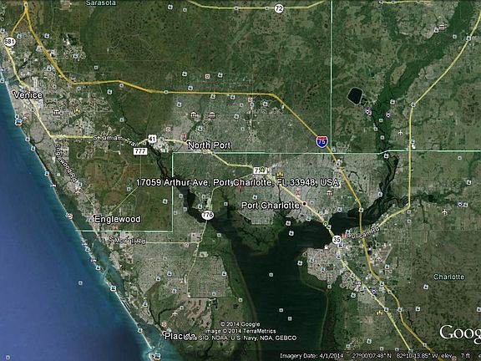Click the Port Charlotte city label

pos(271,206)
